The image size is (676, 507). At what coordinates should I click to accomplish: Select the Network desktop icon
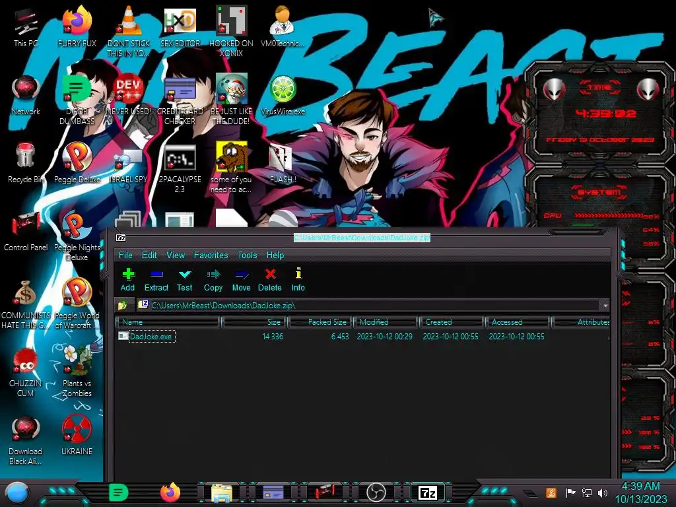coord(26,96)
